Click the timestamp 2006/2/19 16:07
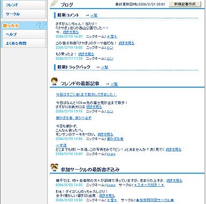The width and height of the screenshot is (206, 204). [x=69, y=37]
